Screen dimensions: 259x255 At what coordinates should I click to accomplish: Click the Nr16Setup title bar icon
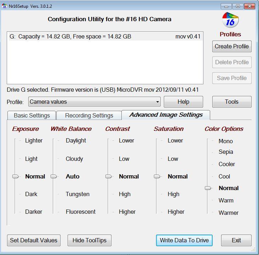(5, 6)
